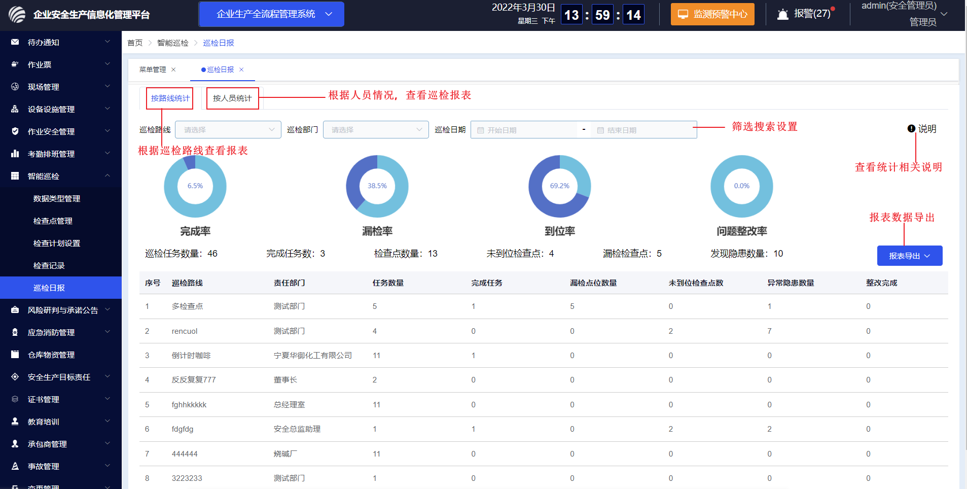Click the 说明 info icon

pos(911,129)
